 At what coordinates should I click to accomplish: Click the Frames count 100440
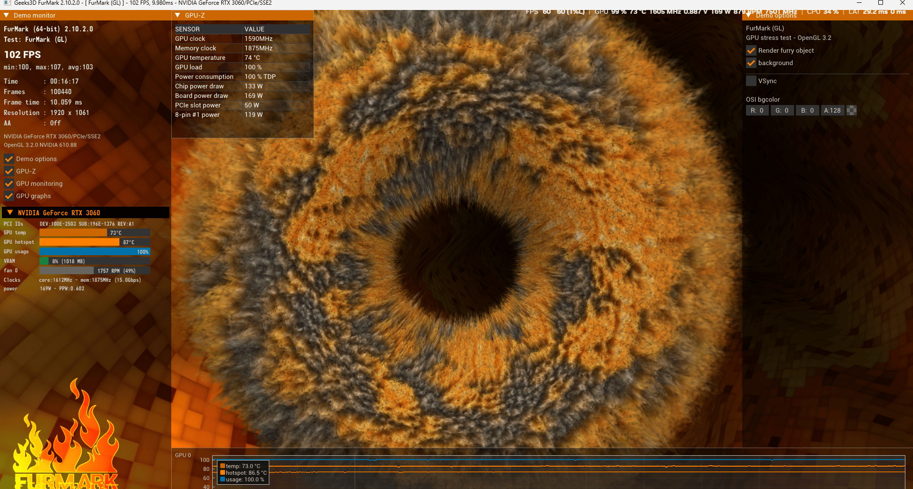click(x=61, y=92)
